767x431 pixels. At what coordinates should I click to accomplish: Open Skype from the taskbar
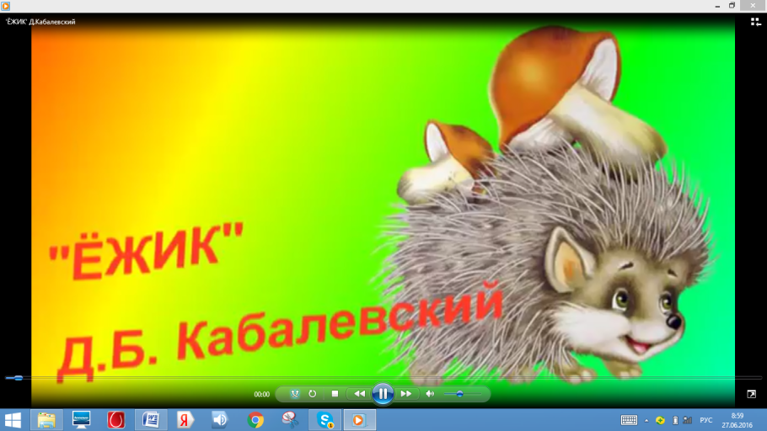click(324, 419)
